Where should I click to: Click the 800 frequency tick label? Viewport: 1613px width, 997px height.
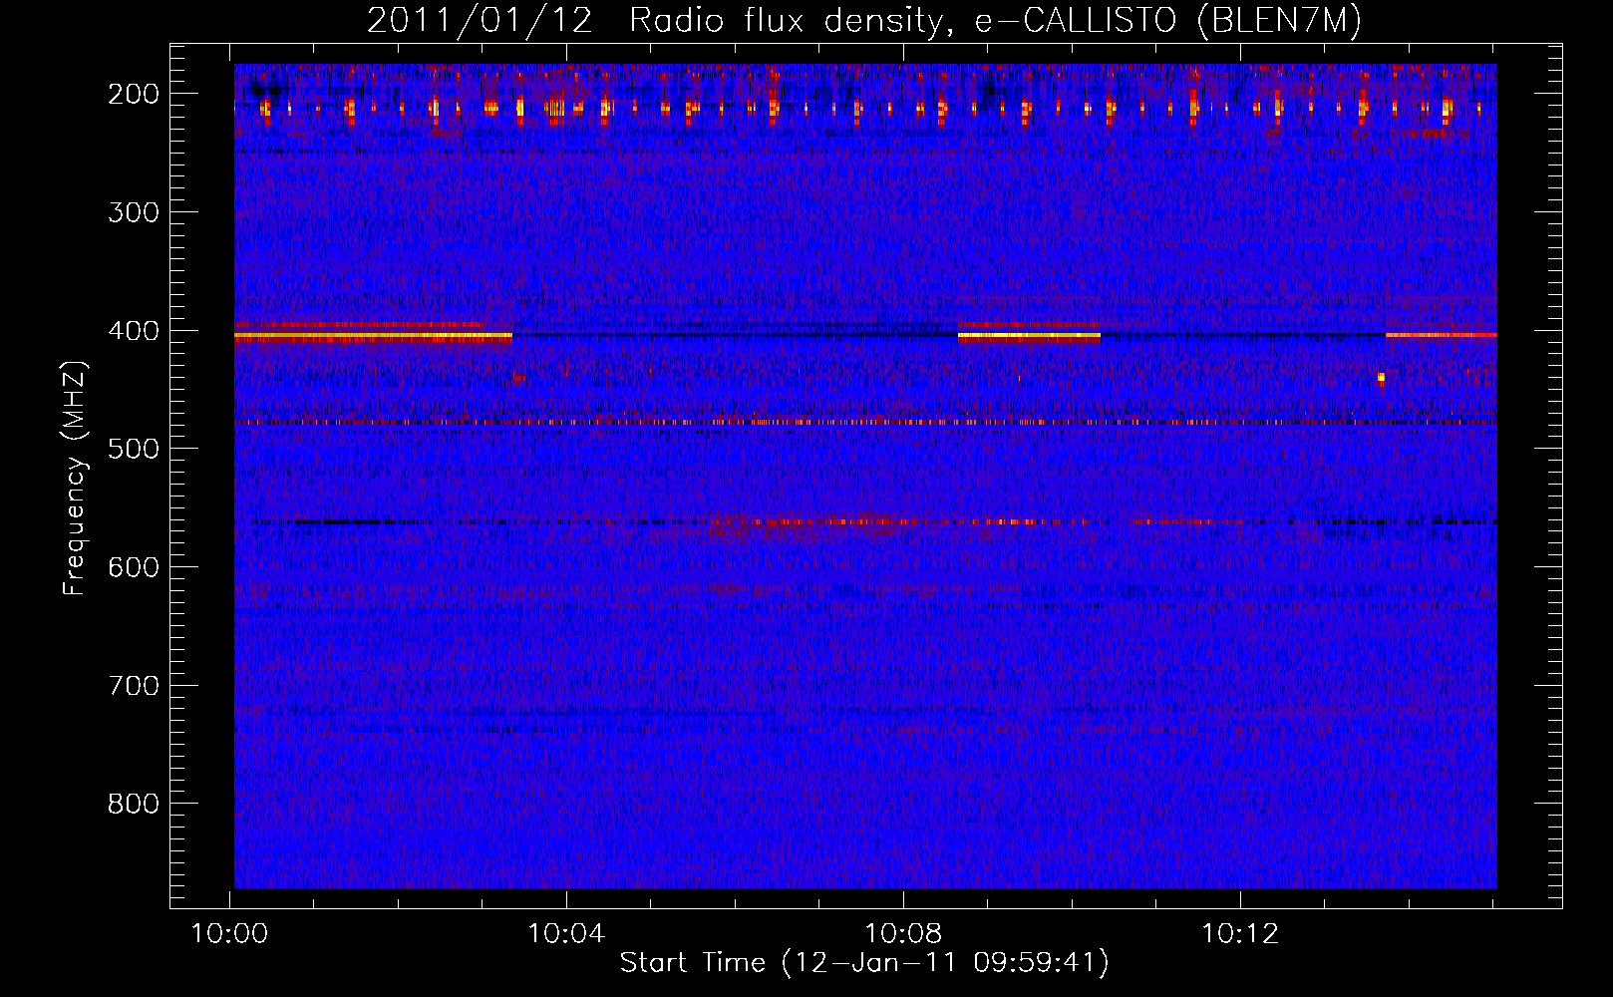(x=133, y=804)
